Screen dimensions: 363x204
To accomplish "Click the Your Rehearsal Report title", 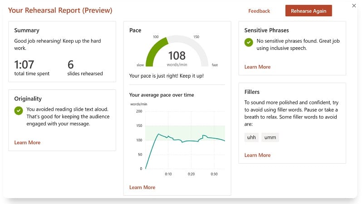I will pyautogui.click(x=60, y=10).
